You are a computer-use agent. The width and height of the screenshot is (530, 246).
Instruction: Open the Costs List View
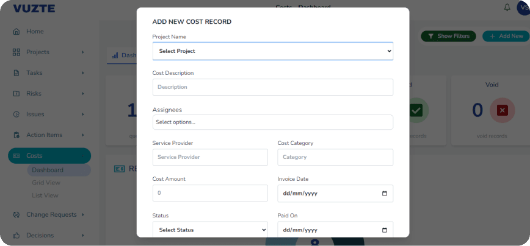pyautogui.click(x=45, y=195)
